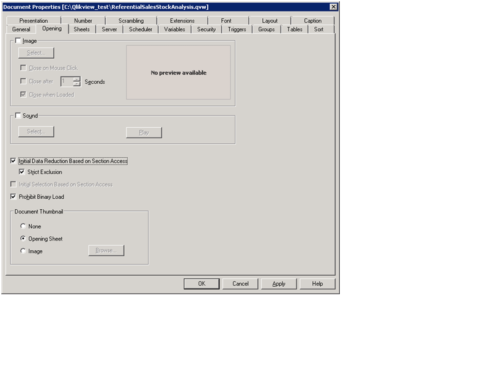This screenshot has height=367, width=489.
Task: Go to the Security tab
Action: [206, 29]
